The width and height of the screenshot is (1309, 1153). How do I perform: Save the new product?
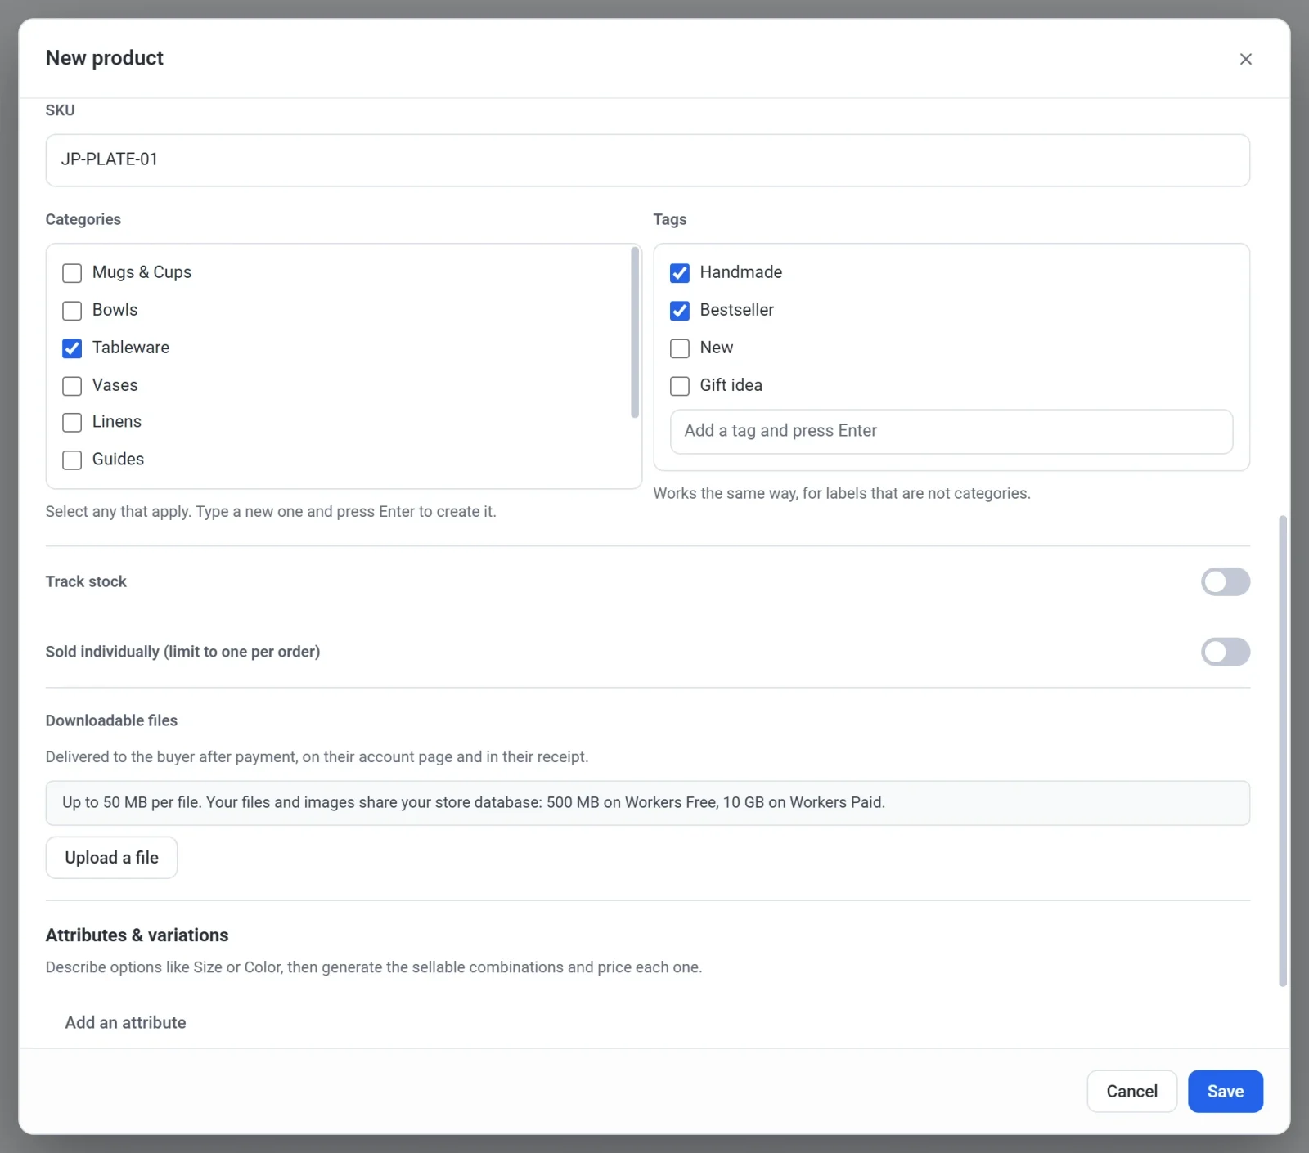pyautogui.click(x=1225, y=1092)
